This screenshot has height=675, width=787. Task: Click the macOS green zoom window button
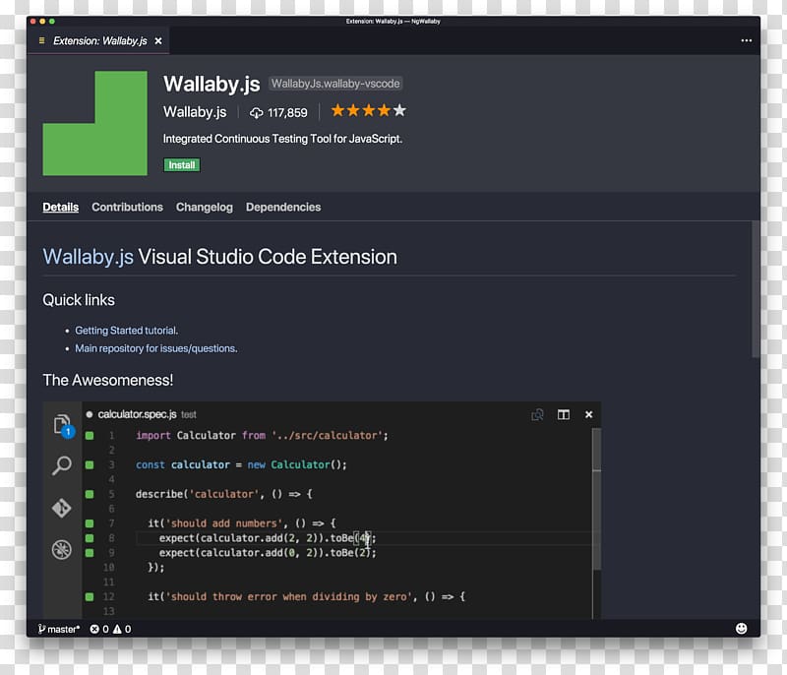[x=52, y=21]
